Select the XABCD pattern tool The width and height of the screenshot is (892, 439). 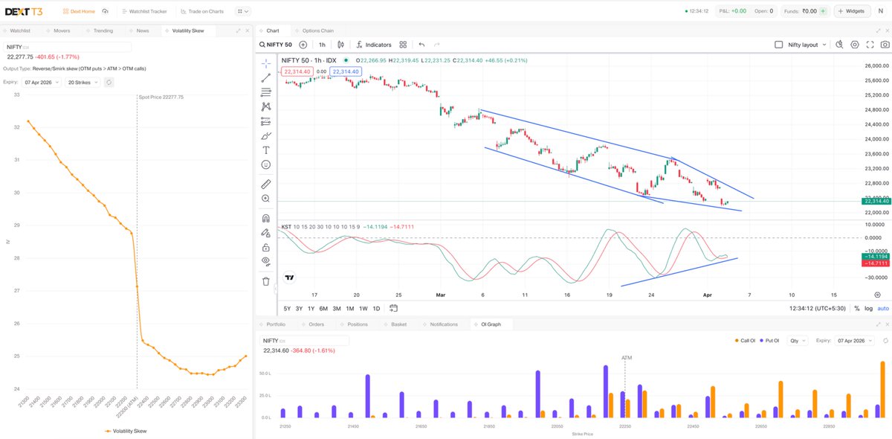[x=266, y=107]
